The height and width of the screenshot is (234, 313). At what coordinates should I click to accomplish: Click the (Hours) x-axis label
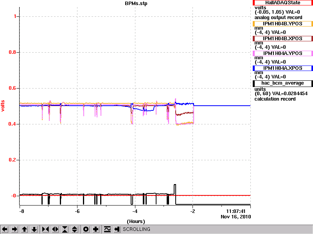tap(136, 222)
